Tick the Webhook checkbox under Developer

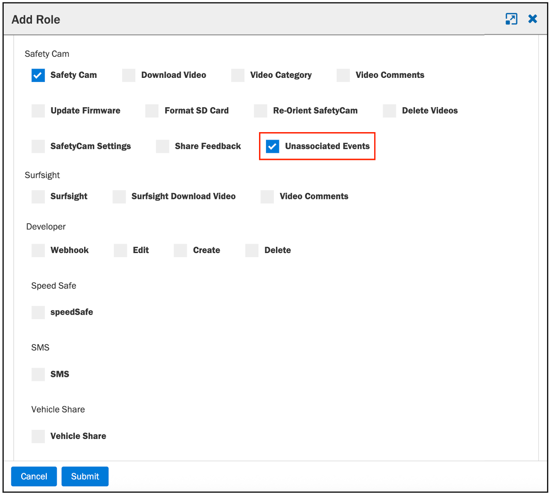pos(38,251)
